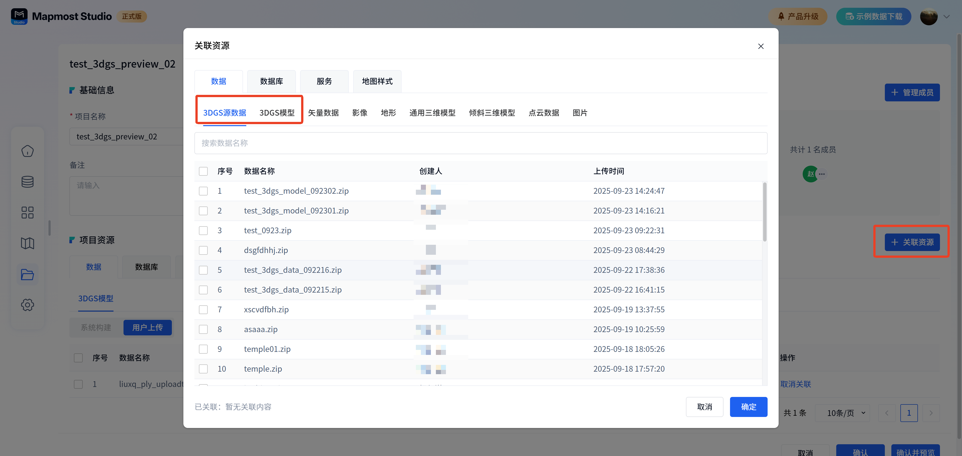Open the database stack sidebar icon
The height and width of the screenshot is (456, 962).
coord(27,182)
